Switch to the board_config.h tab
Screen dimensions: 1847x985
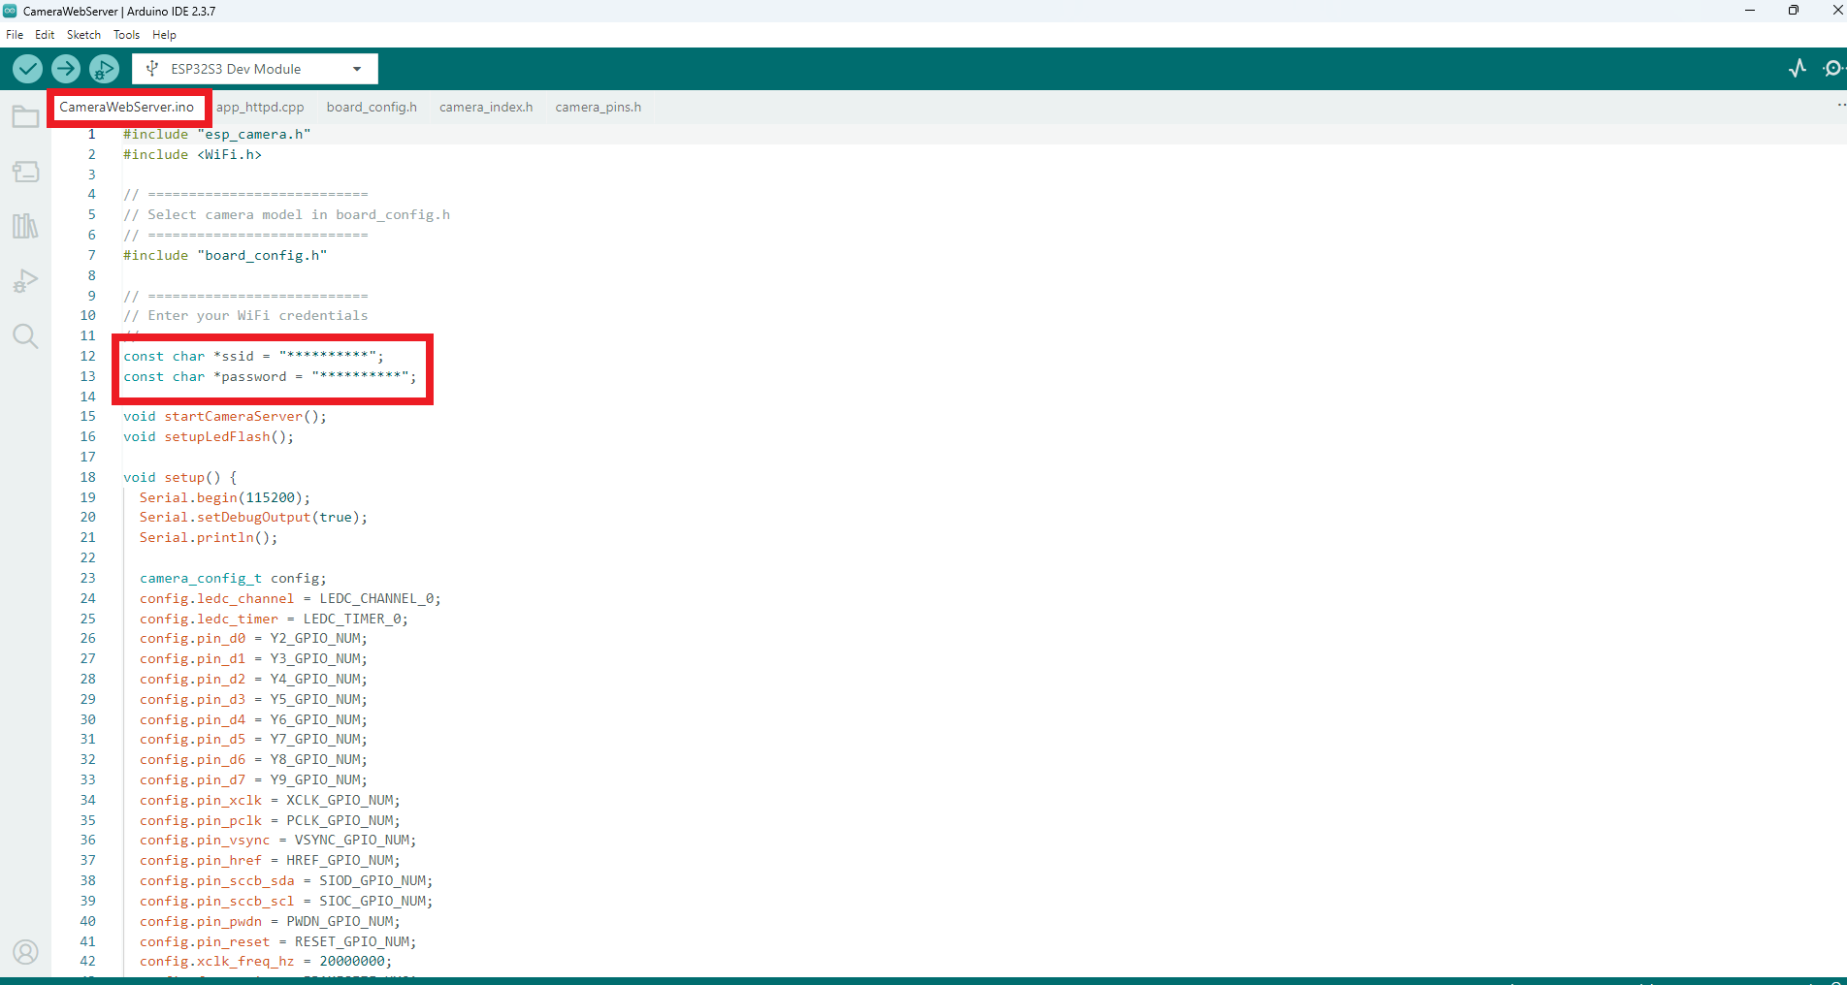coord(372,107)
